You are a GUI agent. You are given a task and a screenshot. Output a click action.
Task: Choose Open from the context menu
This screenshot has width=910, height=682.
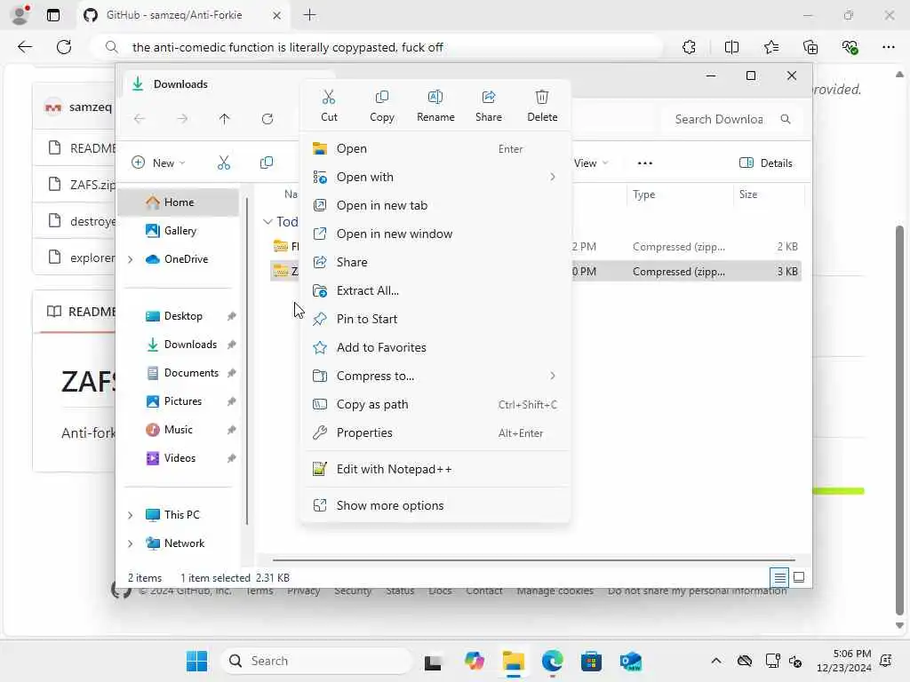click(x=435, y=148)
